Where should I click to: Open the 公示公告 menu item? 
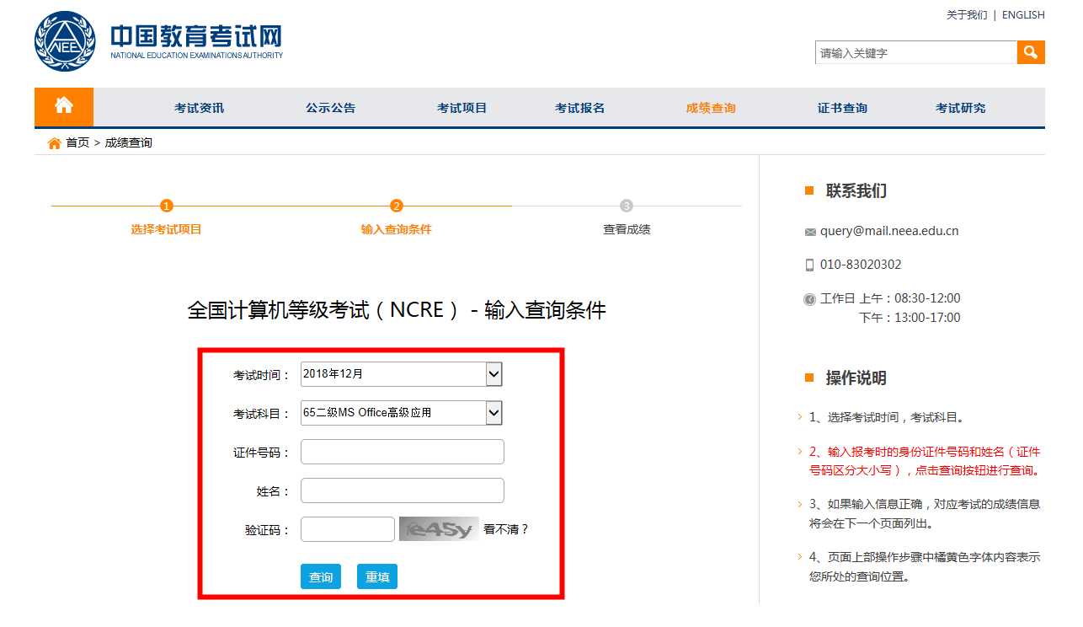pyautogui.click(x=331, y=108)
